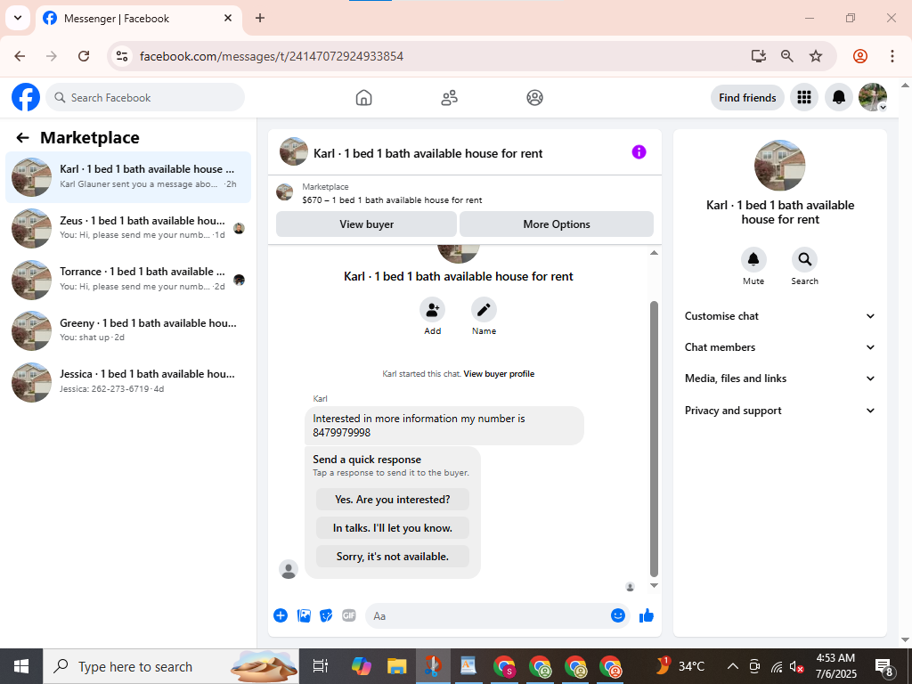
Task: Reload the page in Chrome
Action: tap(84, 56)
